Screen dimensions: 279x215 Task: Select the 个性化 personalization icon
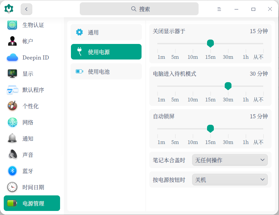[12, 106]
